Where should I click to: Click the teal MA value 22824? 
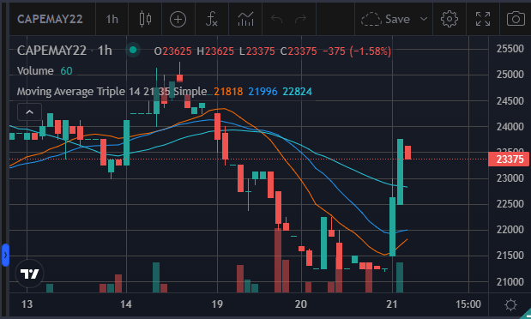[298, 92]
